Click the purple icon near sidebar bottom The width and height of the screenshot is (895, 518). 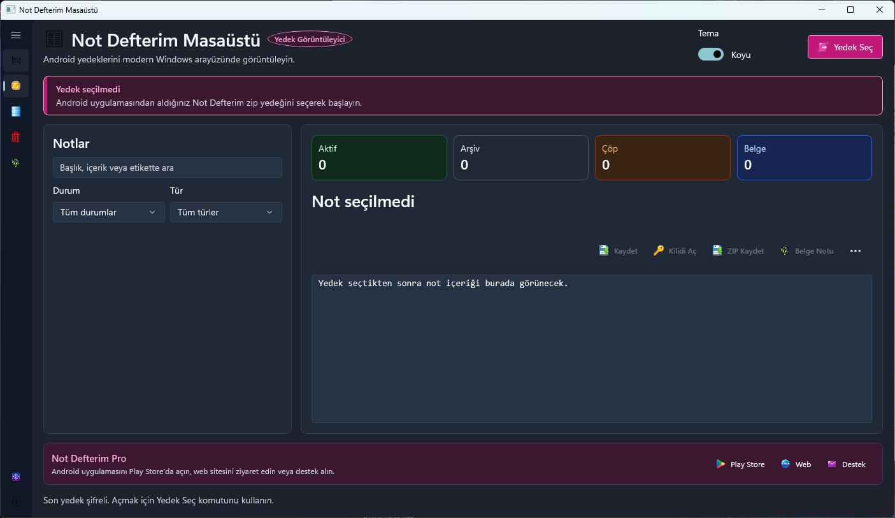pyautogui.click(x=16, y=477)
